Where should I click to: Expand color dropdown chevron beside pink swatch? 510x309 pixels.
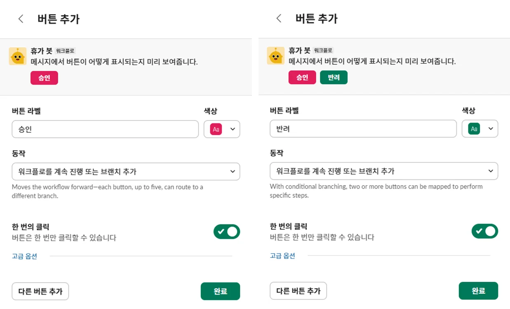pyautogui.click(x=233, y=129)
